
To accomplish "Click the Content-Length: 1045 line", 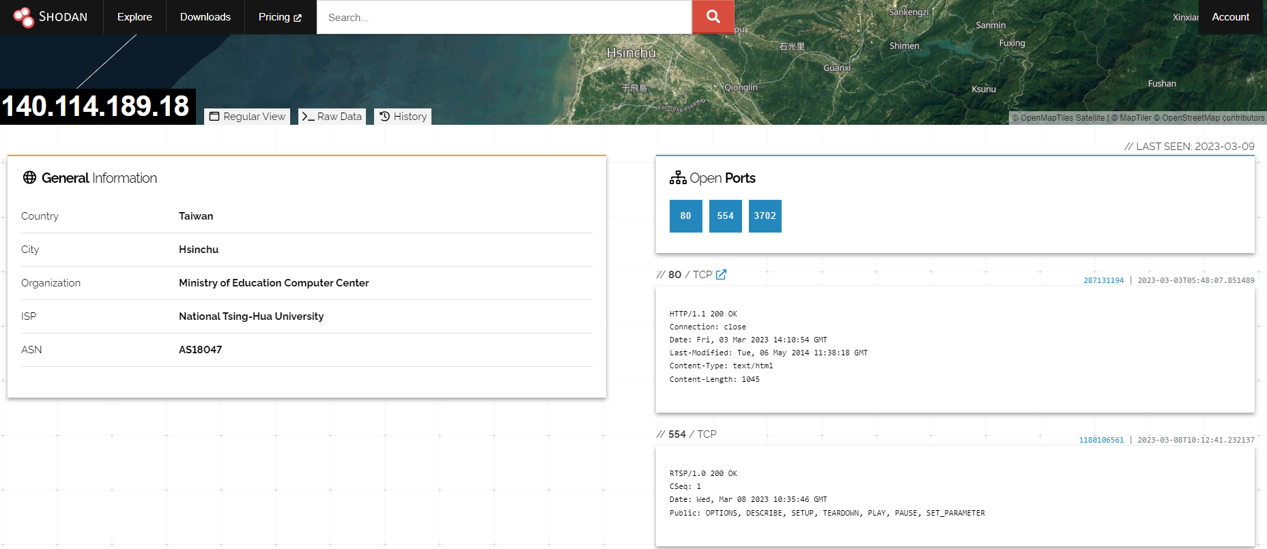I will click(714, 379).
